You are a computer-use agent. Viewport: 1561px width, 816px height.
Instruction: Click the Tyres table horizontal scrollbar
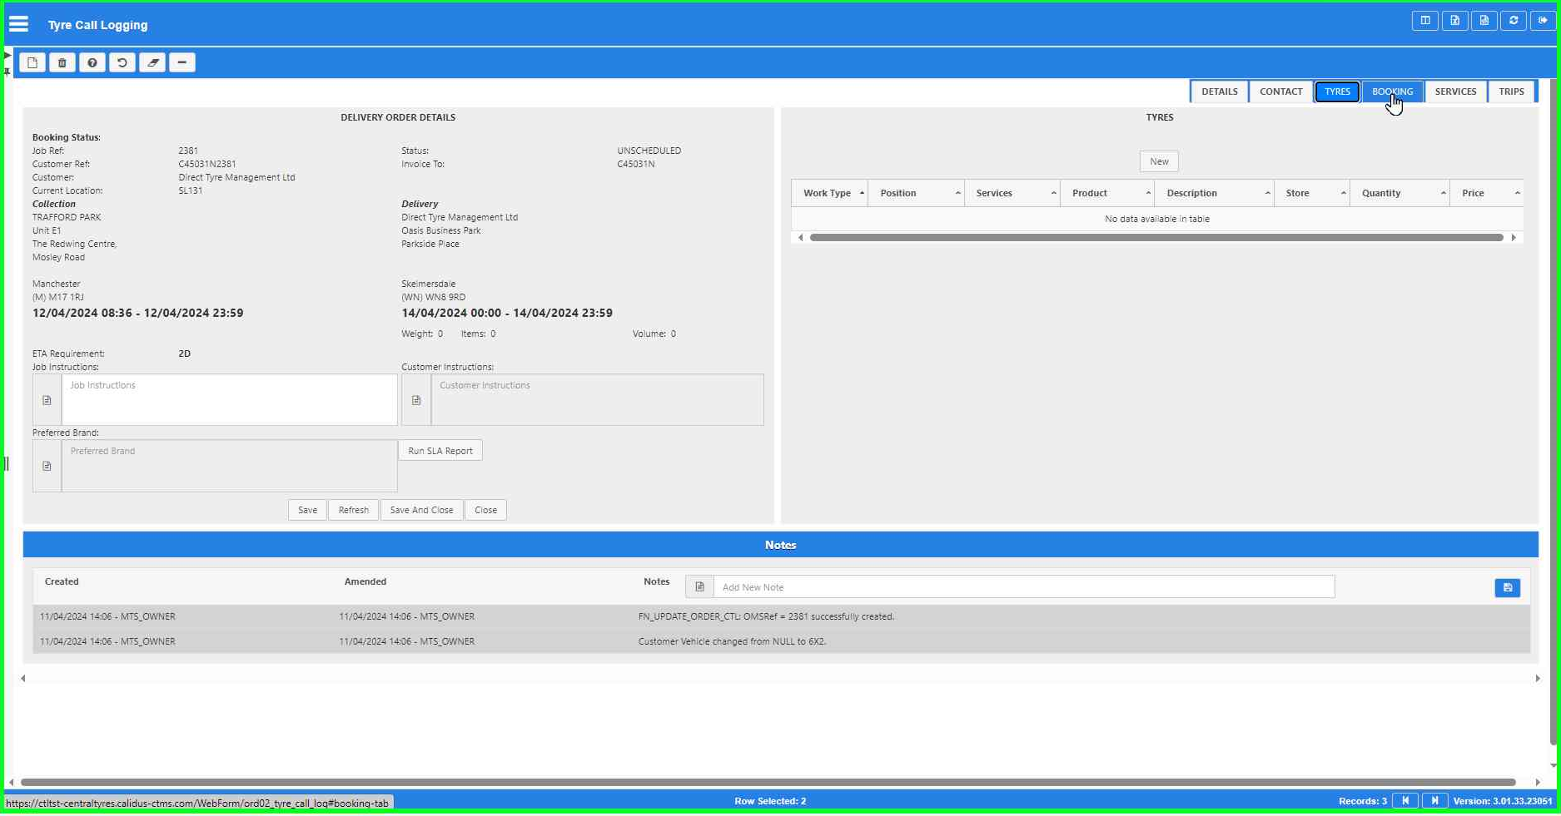(x=1156, y=238)
